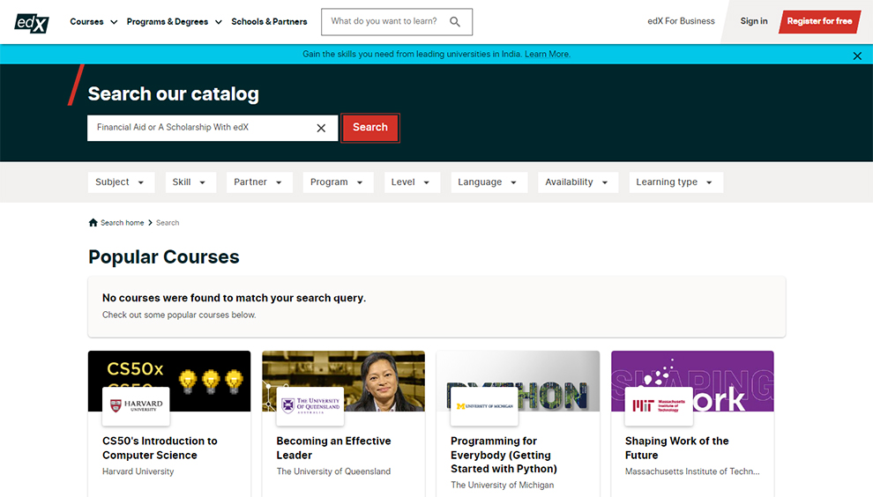Open Shaping Work of the Future title

(676, 448)
